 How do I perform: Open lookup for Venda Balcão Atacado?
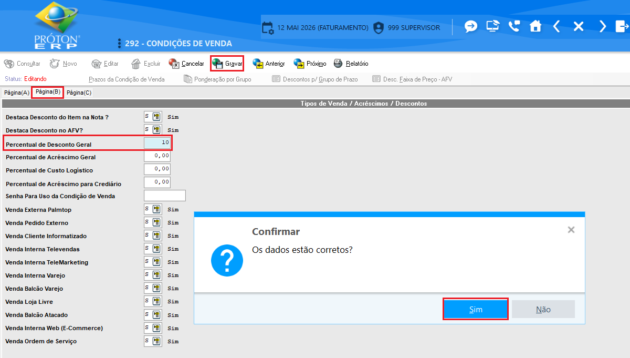tap(156, 314)
